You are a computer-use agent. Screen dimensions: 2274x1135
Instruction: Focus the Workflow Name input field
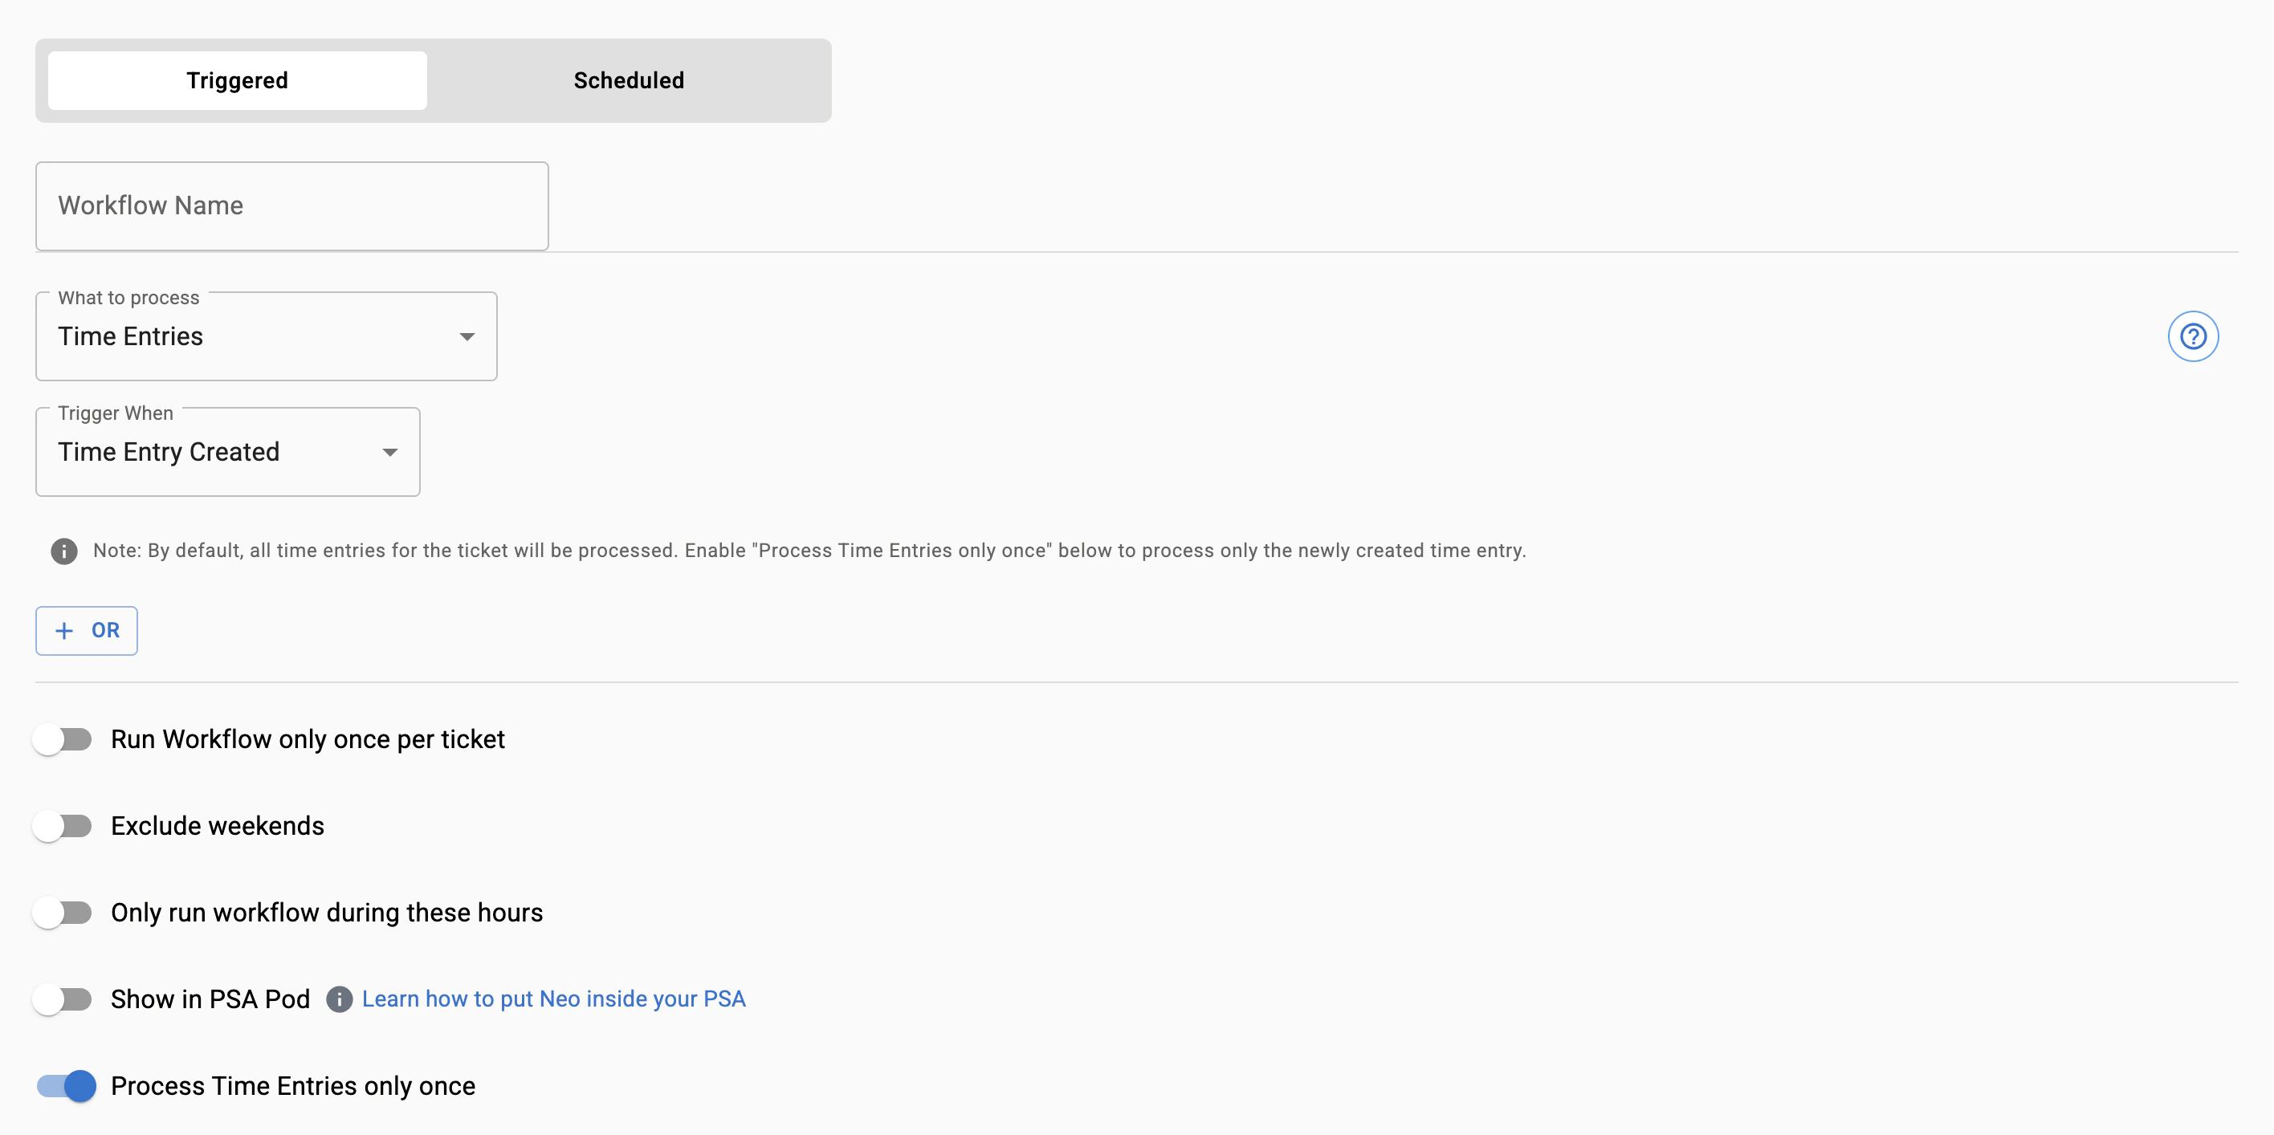[x=292, y=205]
